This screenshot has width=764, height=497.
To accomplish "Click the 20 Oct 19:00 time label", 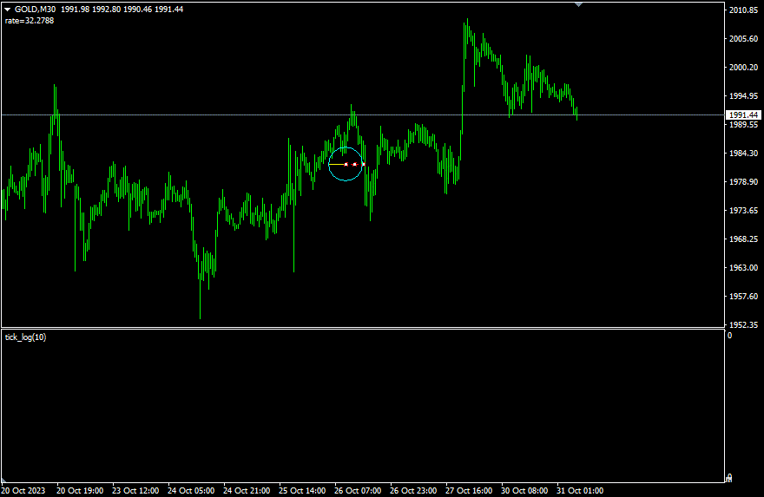I will point(80,490).
